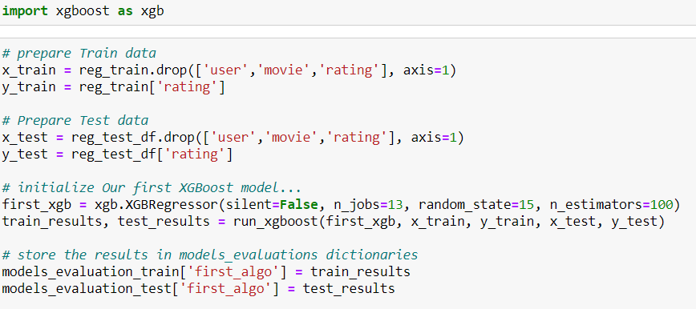This screenshot has width=696, height=309.
Task: Click the '# initialize Our first XGBoost model...' comment
Action: coord(152,188)
